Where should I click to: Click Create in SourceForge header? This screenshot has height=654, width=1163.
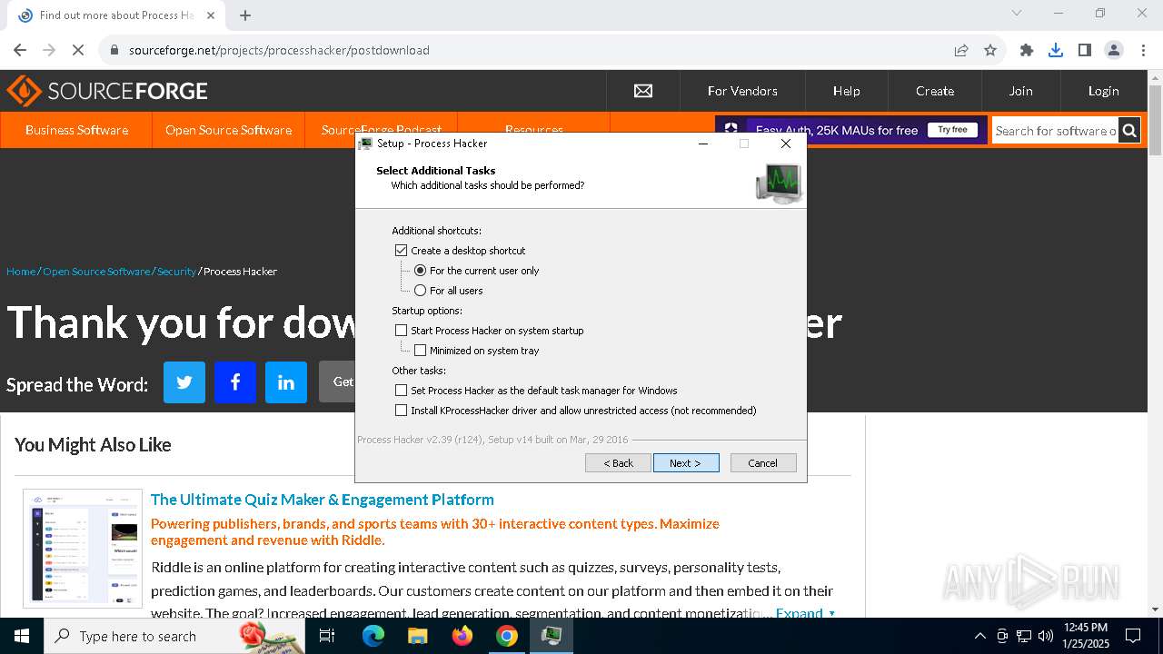(935, 91)
